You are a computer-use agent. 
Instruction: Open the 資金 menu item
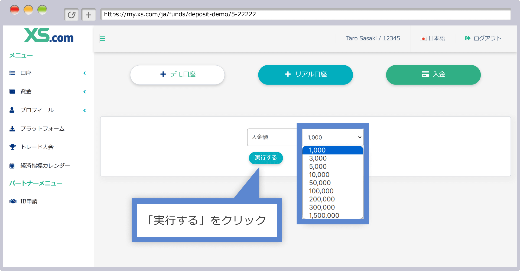[x=26, y=92]
